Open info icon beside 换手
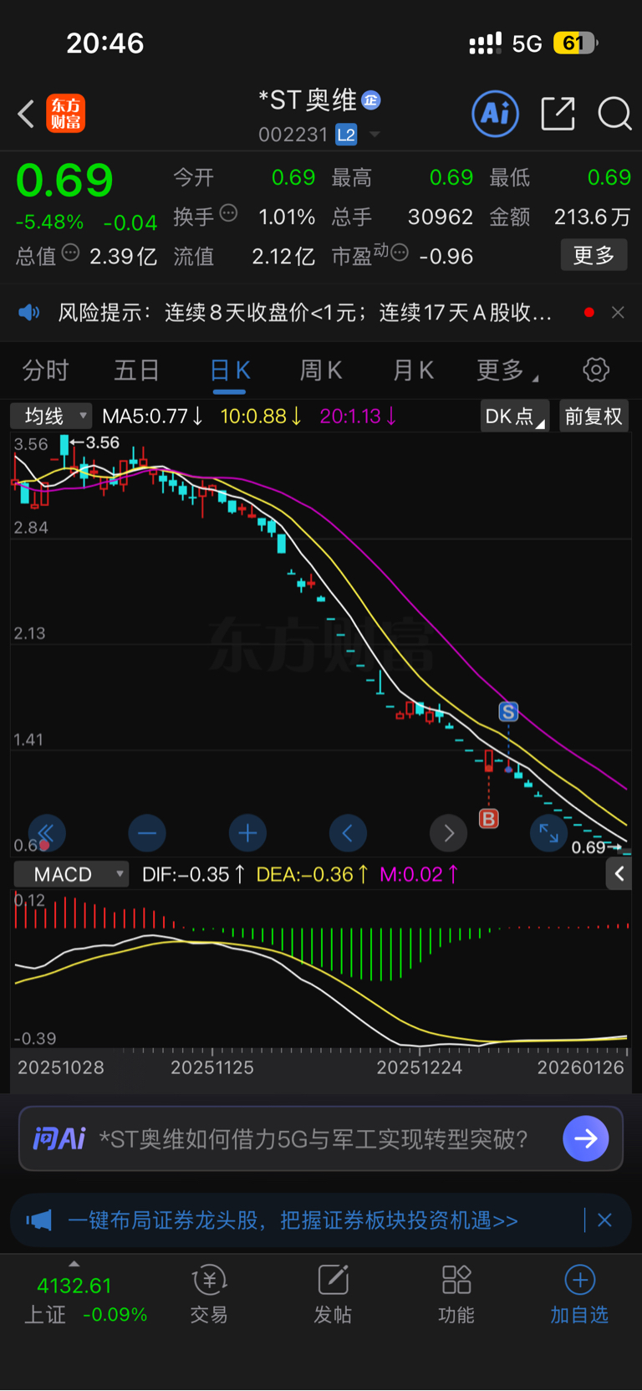This screenshot has width=642, height=1391. click(x=228, y=214)
